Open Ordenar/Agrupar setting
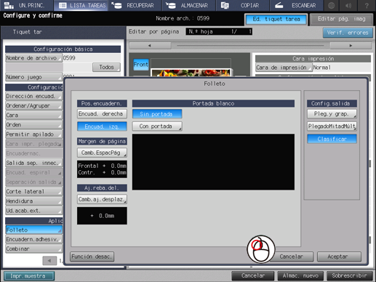The width and height of the screenshot is (376, 282). pyautogui.click(x=33, y=106)
